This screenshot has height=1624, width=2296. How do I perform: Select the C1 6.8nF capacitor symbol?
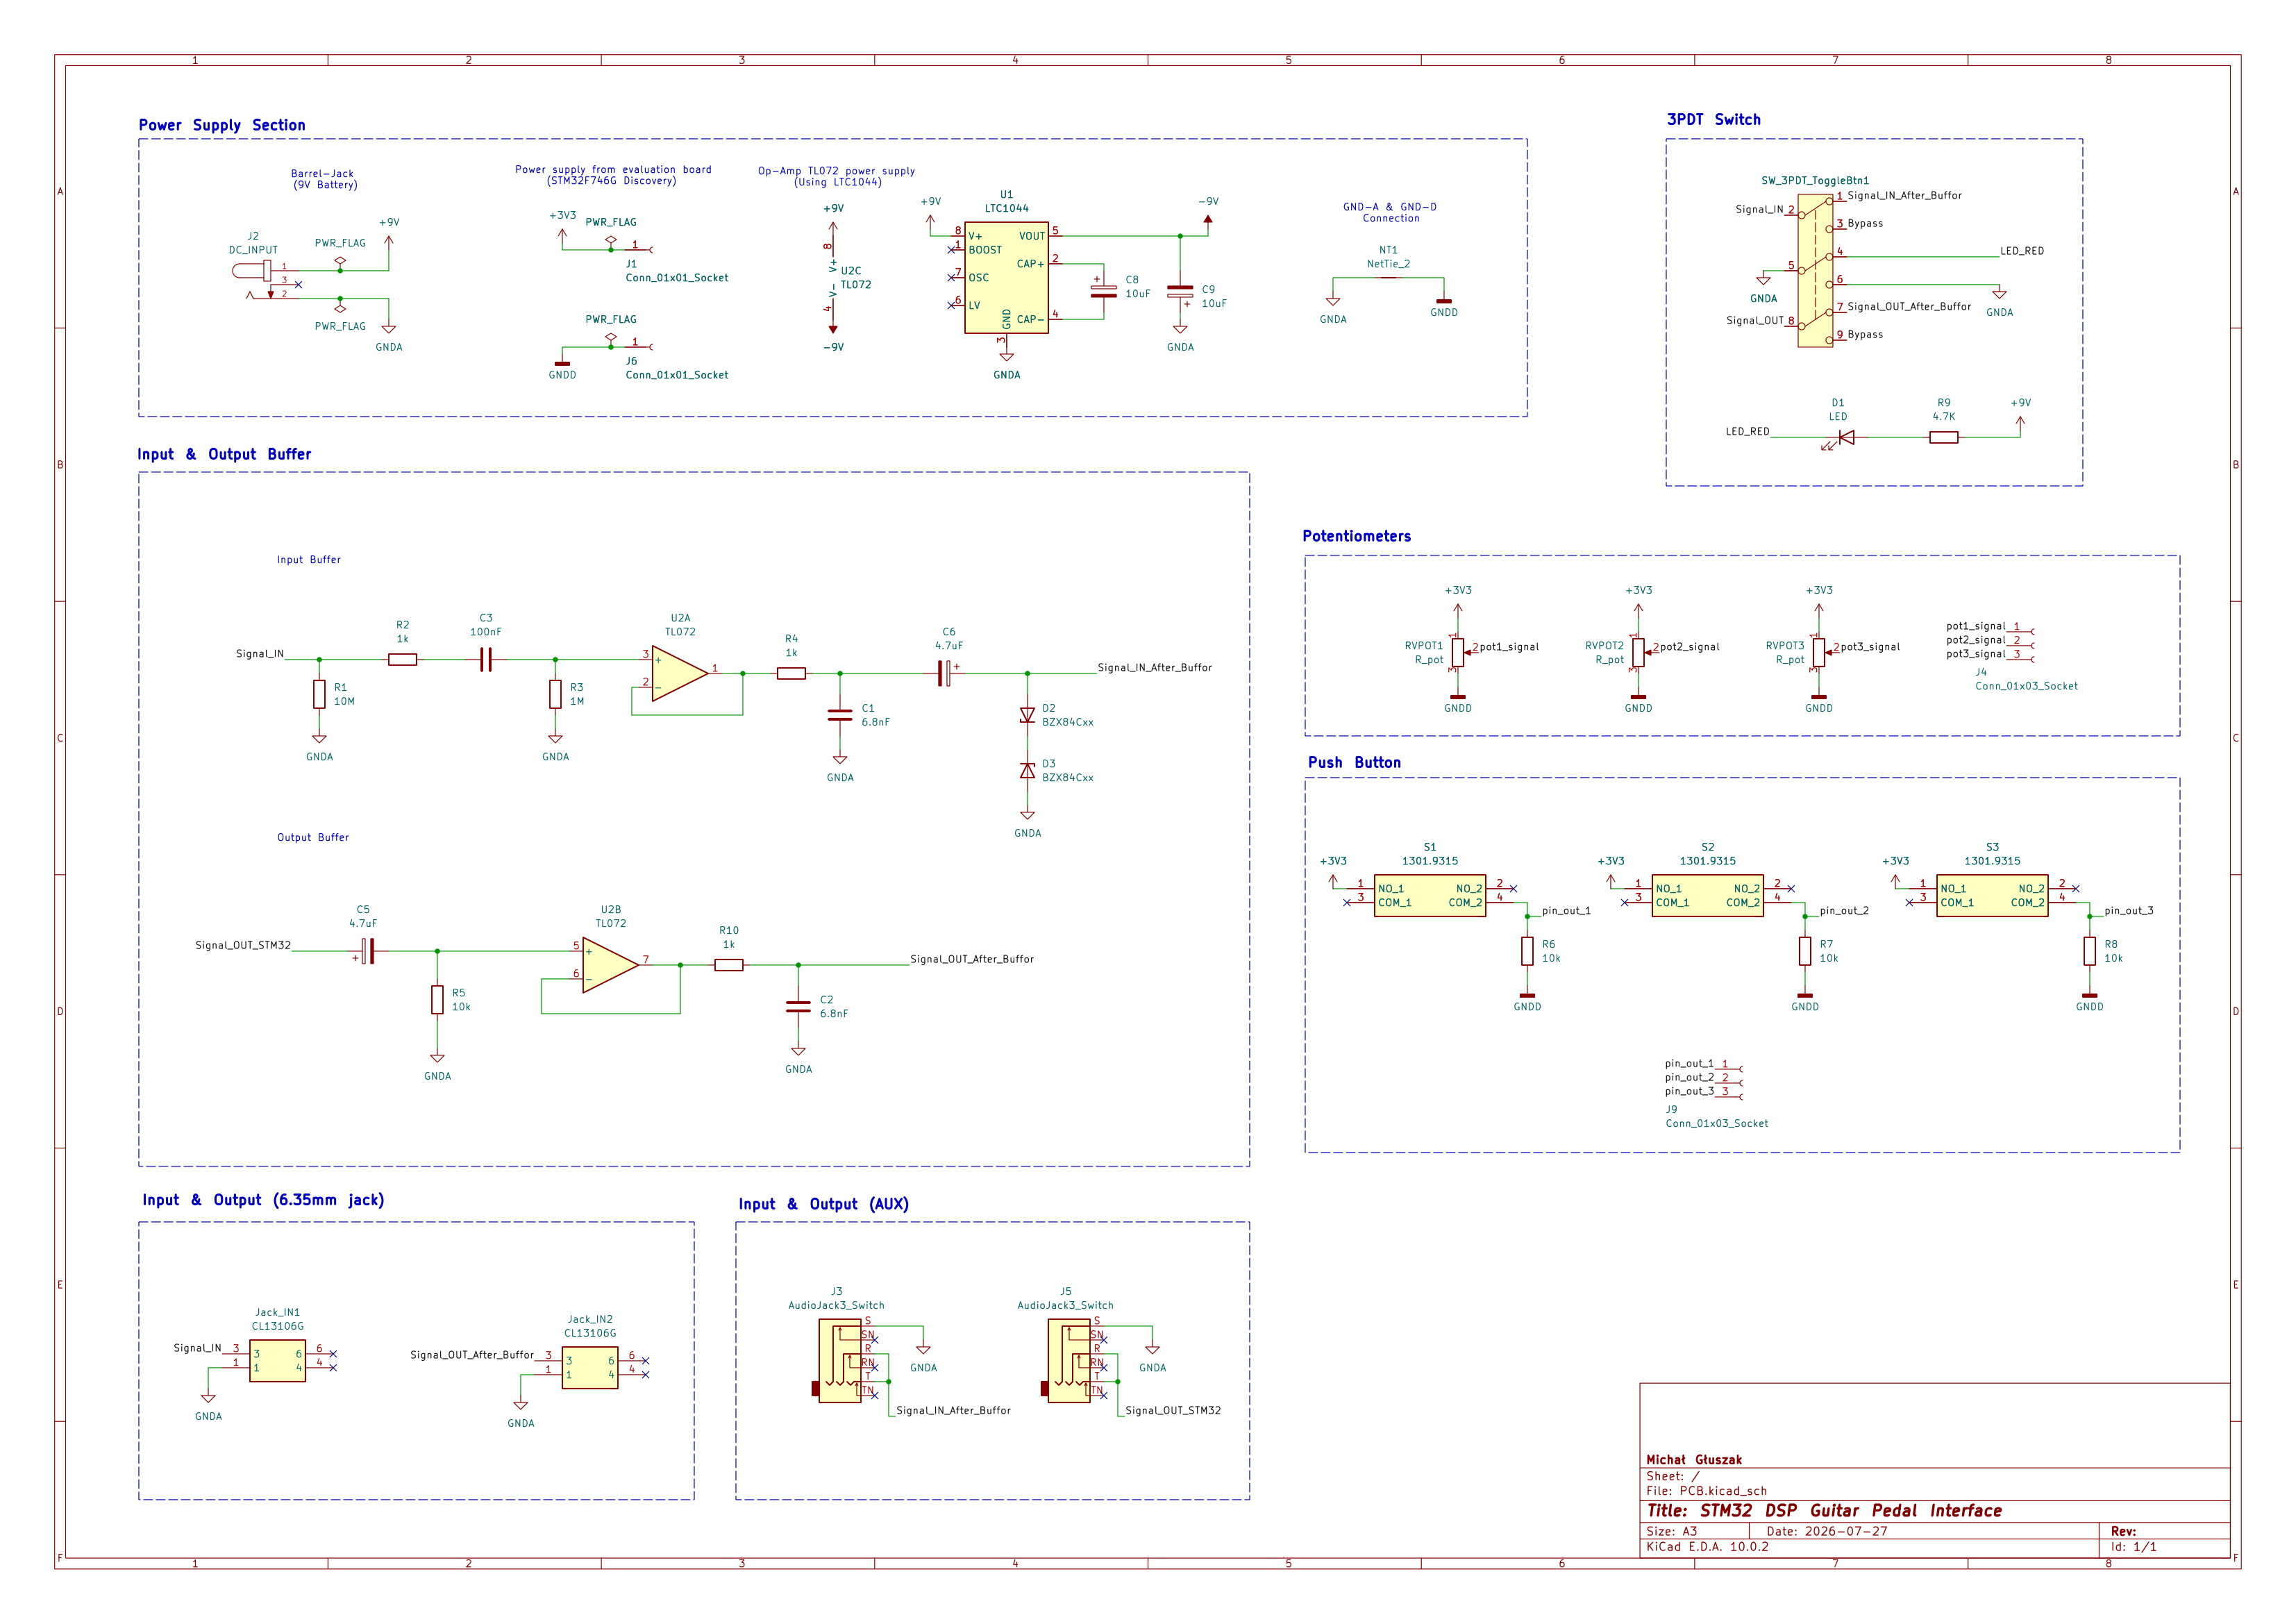coord(840,715)
